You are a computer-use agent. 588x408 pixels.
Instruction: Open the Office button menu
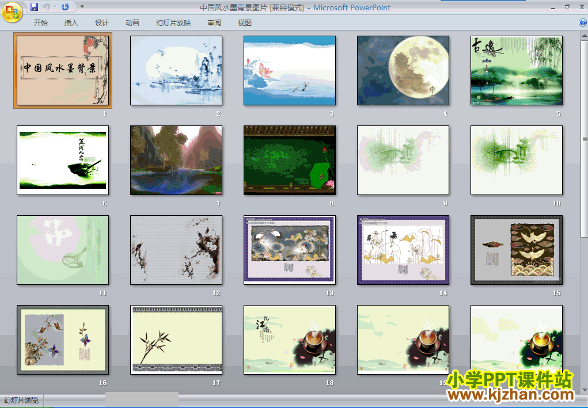coord(12,12)
